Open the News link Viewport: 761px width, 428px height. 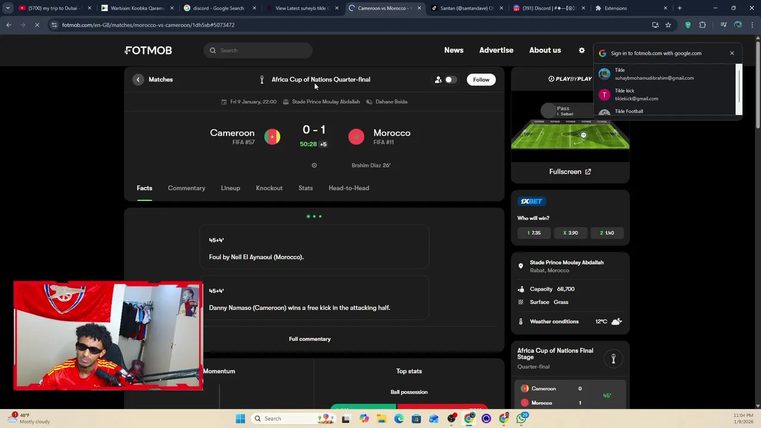click(454, 51)
